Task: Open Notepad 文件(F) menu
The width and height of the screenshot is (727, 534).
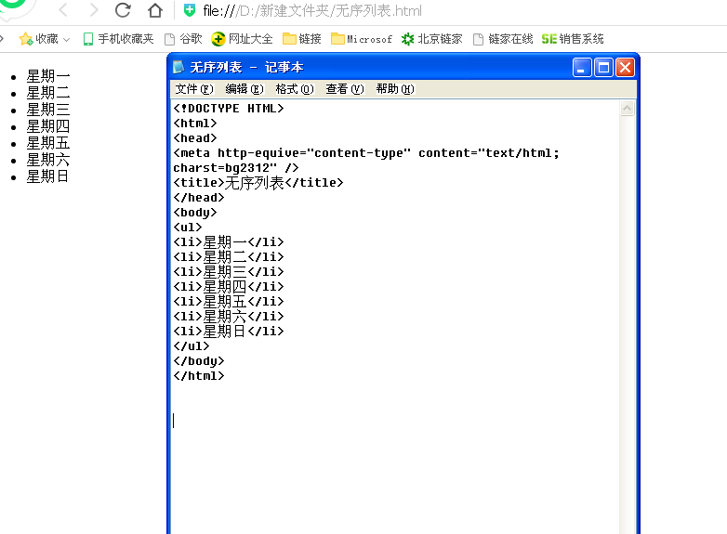Action: click(x=194, y=89)
